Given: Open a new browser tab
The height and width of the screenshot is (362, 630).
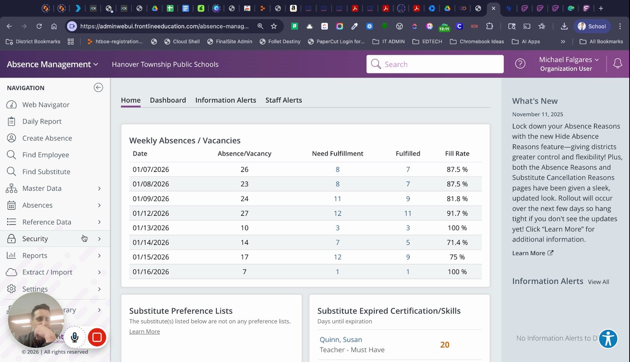Looking at the screenshot, I should pos(601,8).
